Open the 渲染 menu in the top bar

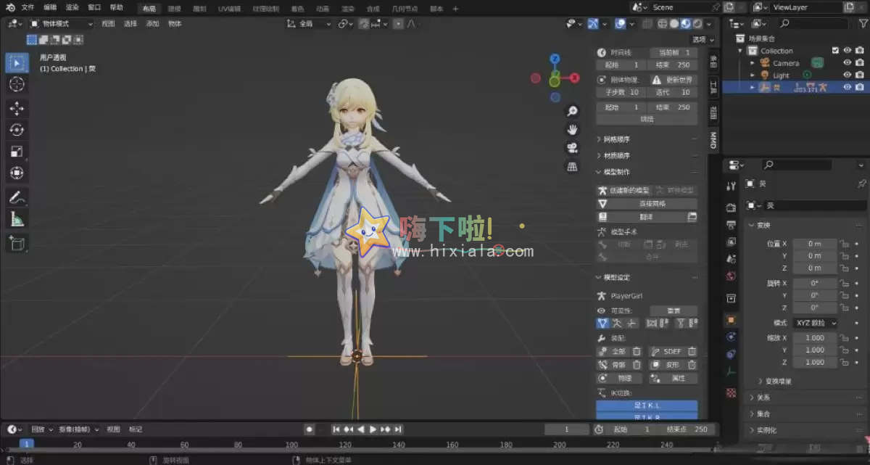point(70,7)
